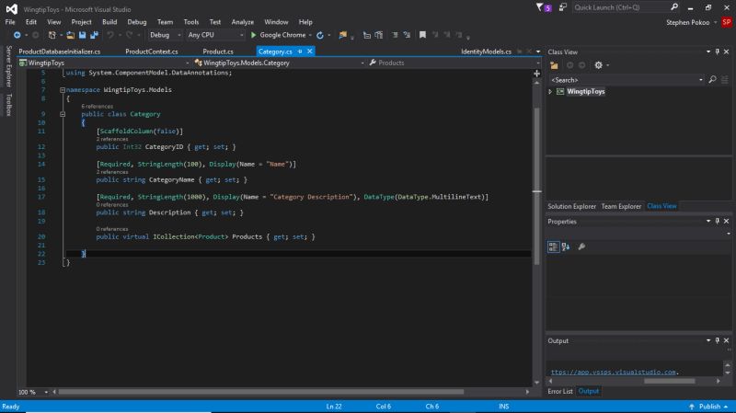This screenshot has width=736, height=413.
Task: Click the Save All icon
Action: (x=95, y=35)
